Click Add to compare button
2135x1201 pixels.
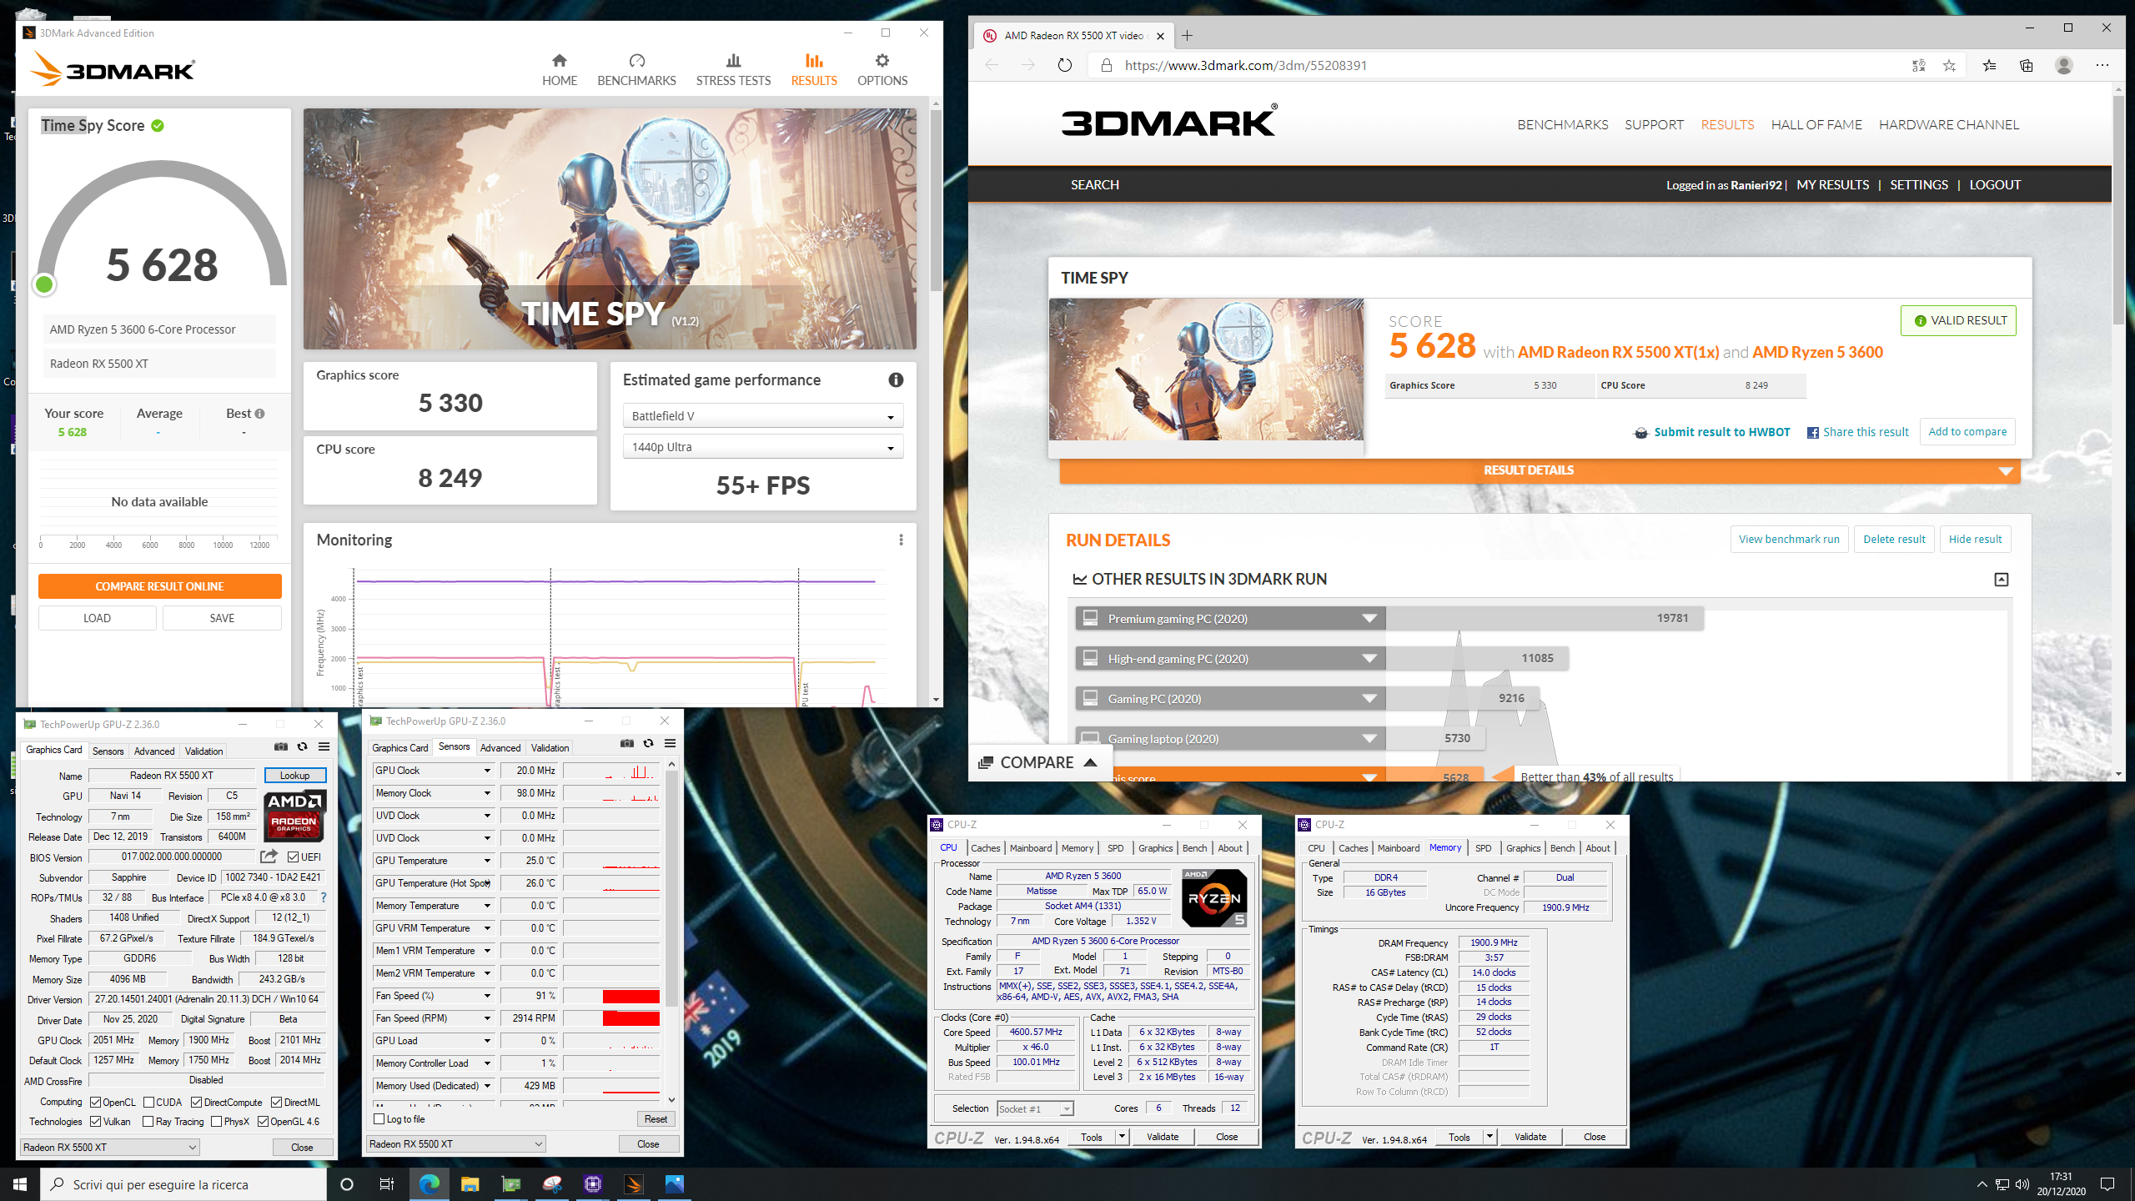click(x=1967, y=431)
